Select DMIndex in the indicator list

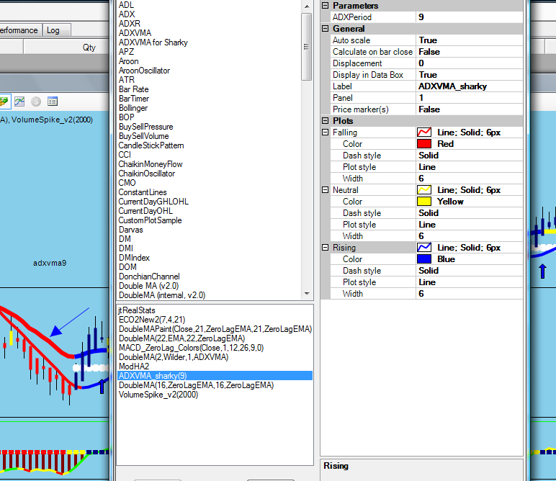tap(134, 258)
